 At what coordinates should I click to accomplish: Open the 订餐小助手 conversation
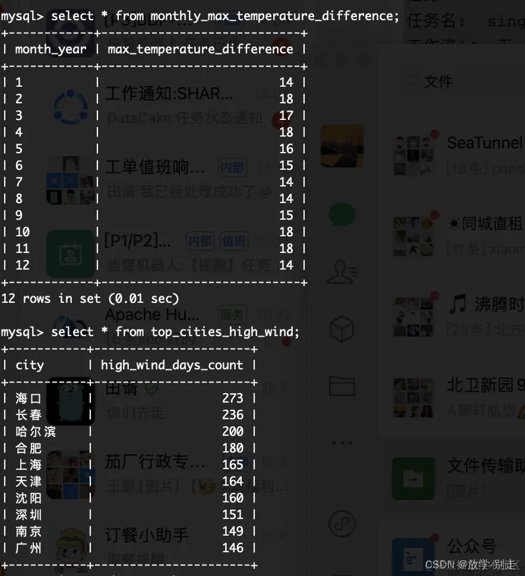pos(178,536)
